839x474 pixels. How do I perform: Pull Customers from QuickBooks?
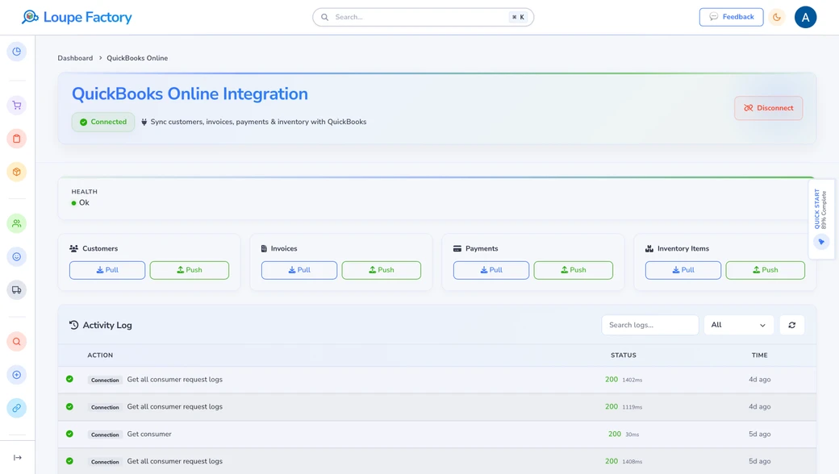click(x=107, y=270)
